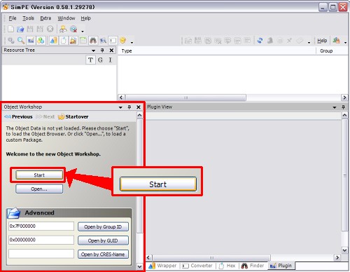
Task: Toggle the T button in Resource Tree
Action: pyautogui.click(x=90, y=60)
